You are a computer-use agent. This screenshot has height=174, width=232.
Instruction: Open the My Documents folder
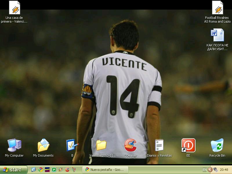[43, 145]
